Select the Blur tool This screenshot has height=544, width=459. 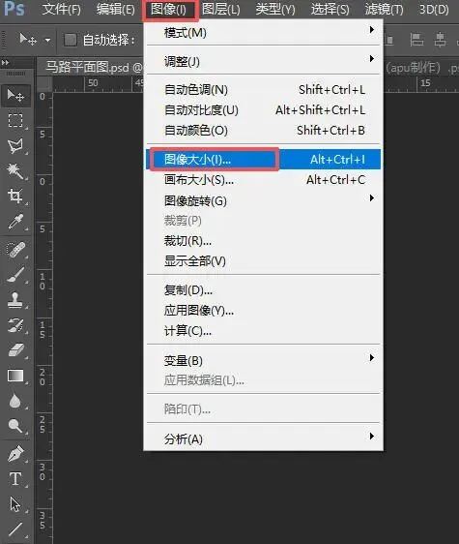coord(15,401)
